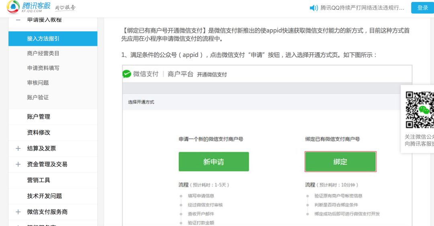Click 结算及发票 sidebar label

(x=41, y=148)
